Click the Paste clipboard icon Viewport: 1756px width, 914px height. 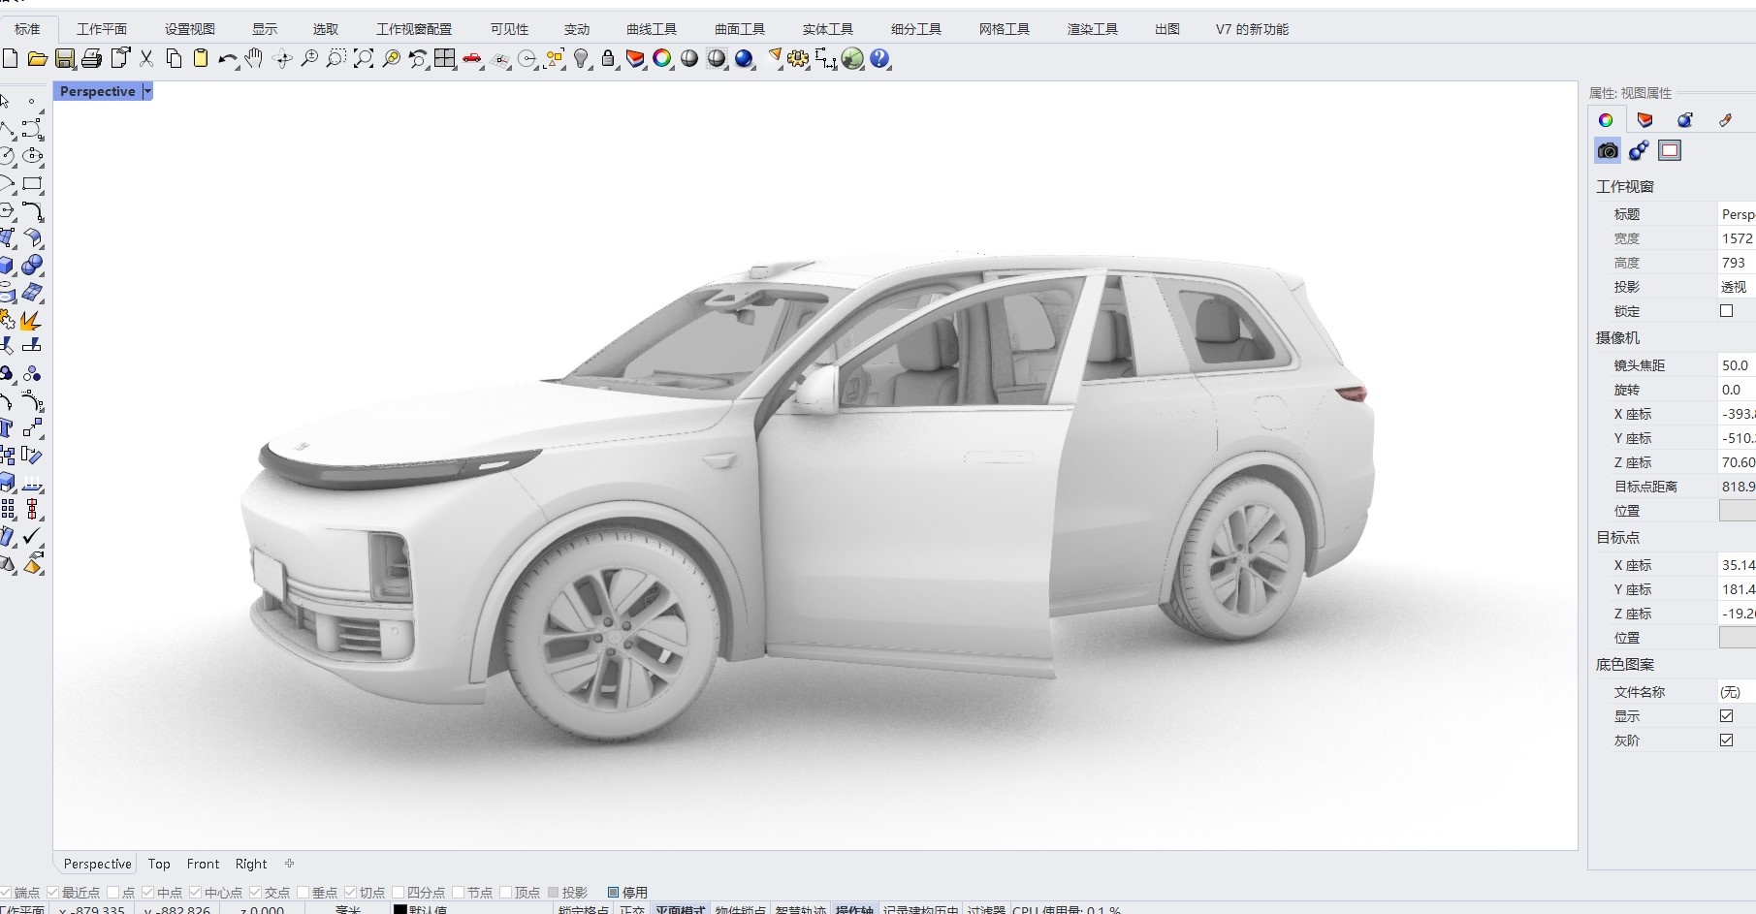point(201,59)
